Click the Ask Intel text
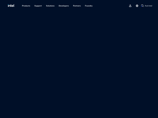Screen dimensions: 158x118 [149, 6]
